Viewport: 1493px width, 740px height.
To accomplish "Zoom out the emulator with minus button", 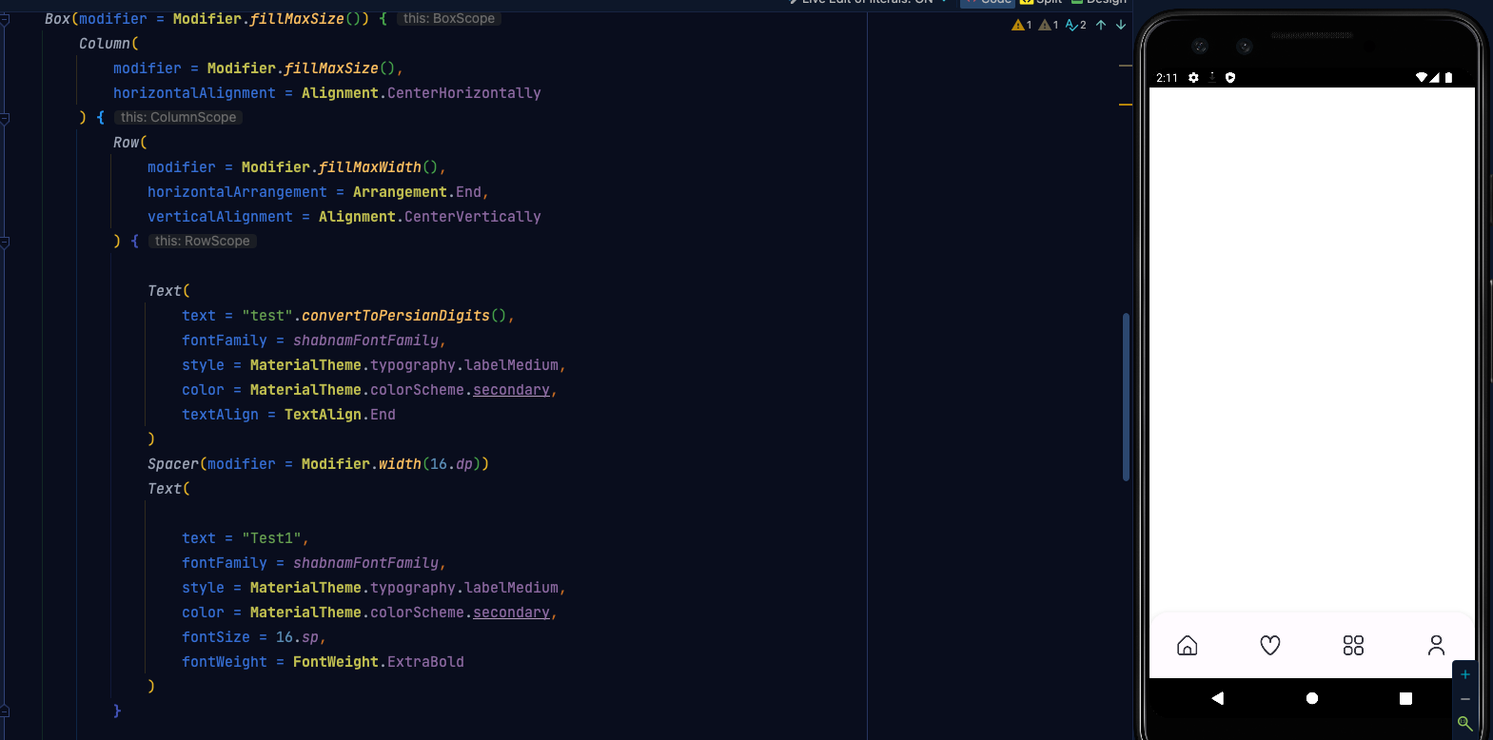I will coord(1465,699).
